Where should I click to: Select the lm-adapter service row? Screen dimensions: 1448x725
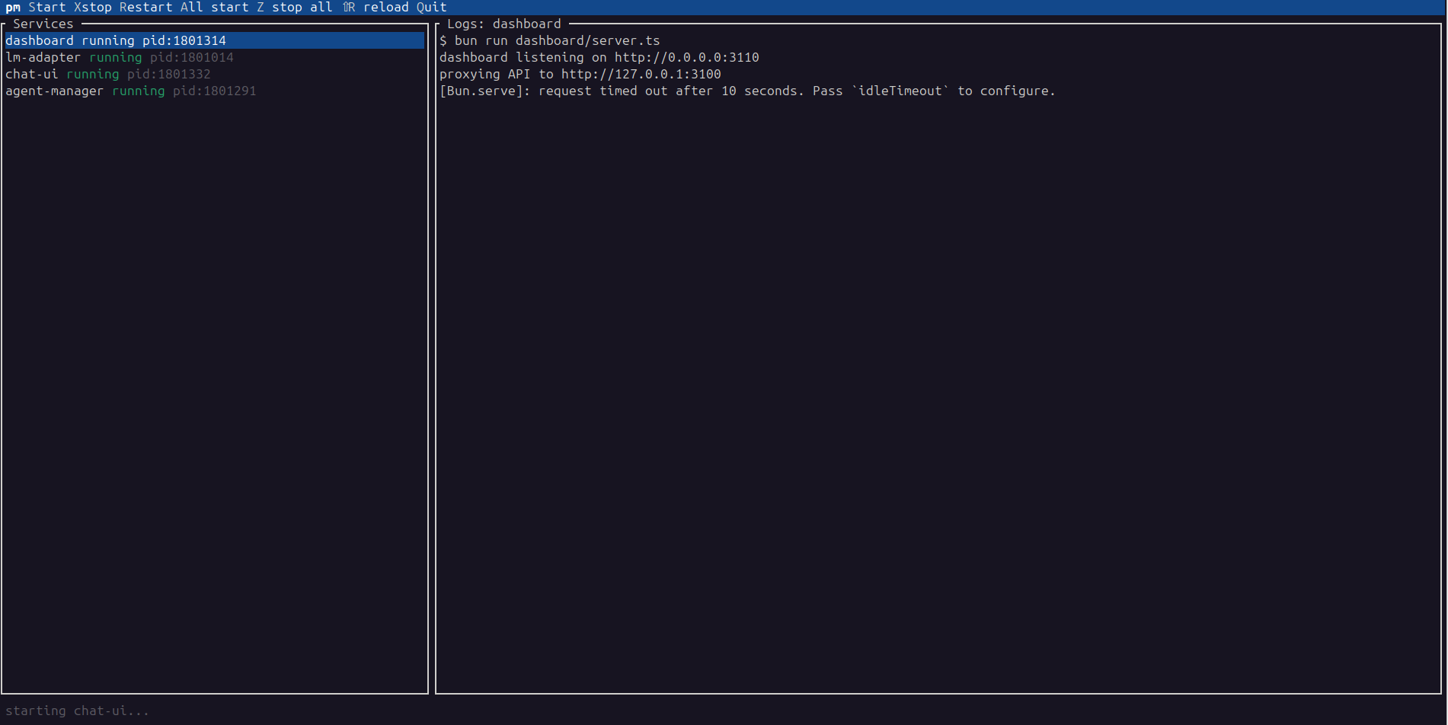pyautogui.click(x=215, y=57)
